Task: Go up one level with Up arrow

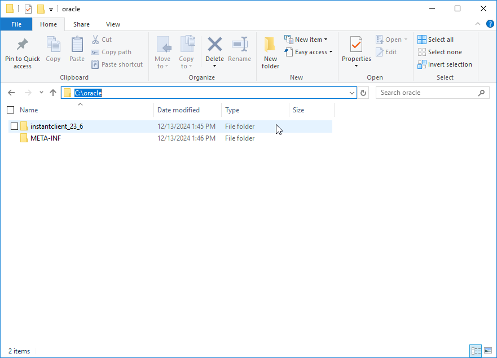Action: click(53, 93)
